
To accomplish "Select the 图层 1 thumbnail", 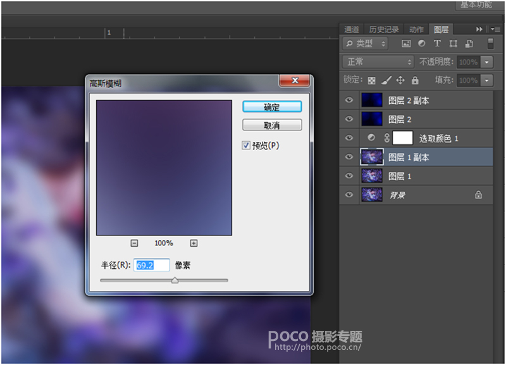I will [372, 176].
